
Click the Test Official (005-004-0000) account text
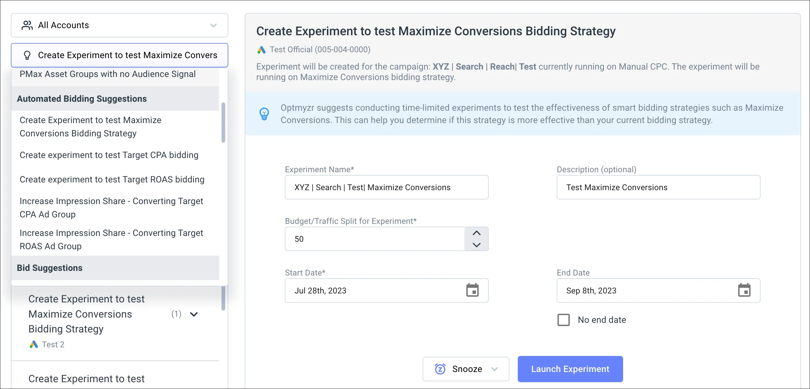(320, 50)
